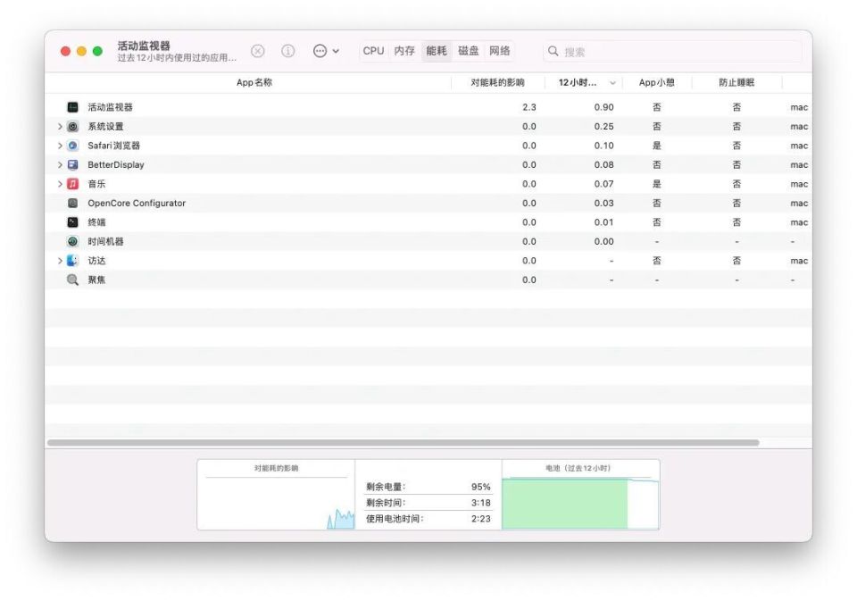
Task: Sort by 对能耗的影响 column header
Action: pyautogui.click(x=497, y=82)
